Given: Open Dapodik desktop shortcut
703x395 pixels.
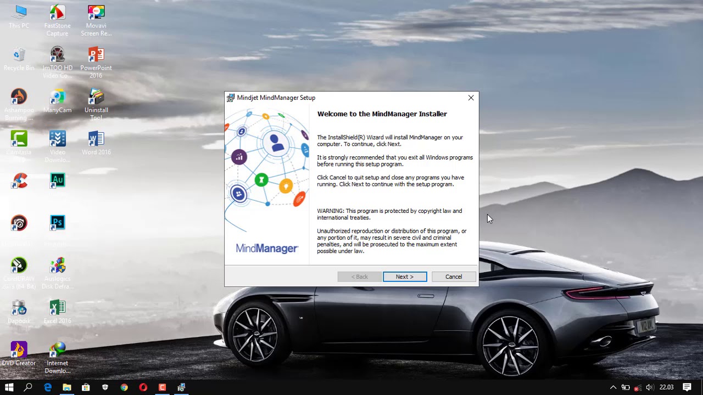Looking at the screenshot, I should click(x=19, y=312).
